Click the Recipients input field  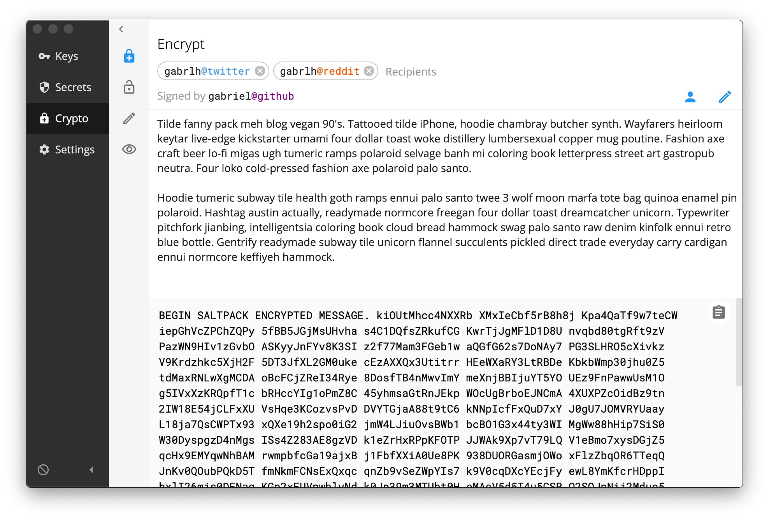click(x=411, y=72)
